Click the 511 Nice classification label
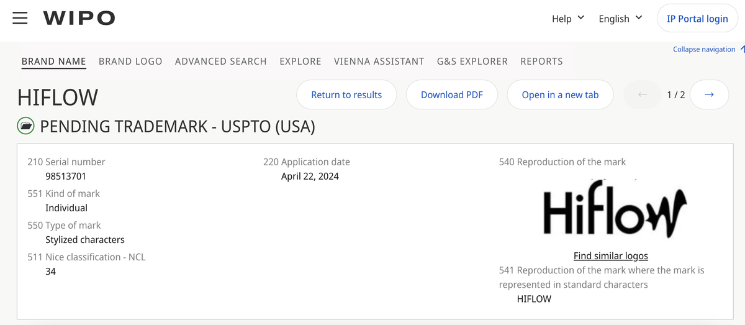The image size is (745, 325). point(86,257)
